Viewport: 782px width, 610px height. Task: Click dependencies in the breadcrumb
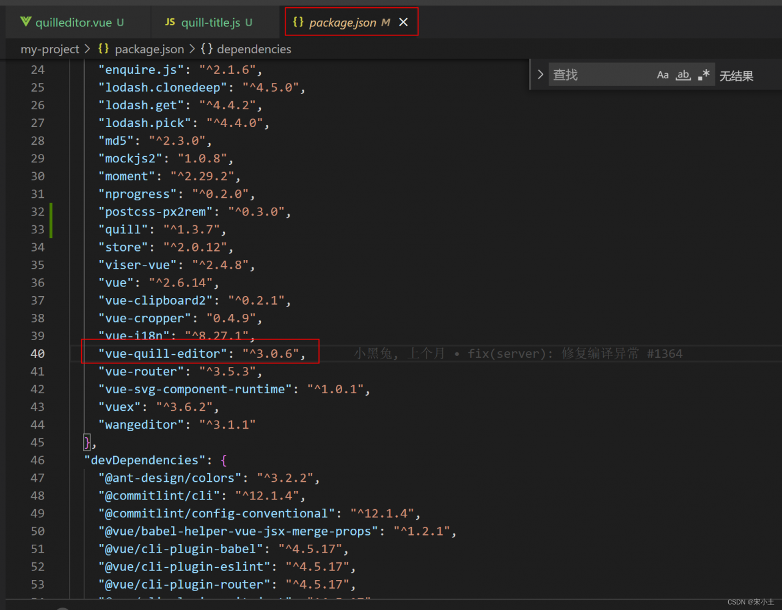[x=254, y=49]
